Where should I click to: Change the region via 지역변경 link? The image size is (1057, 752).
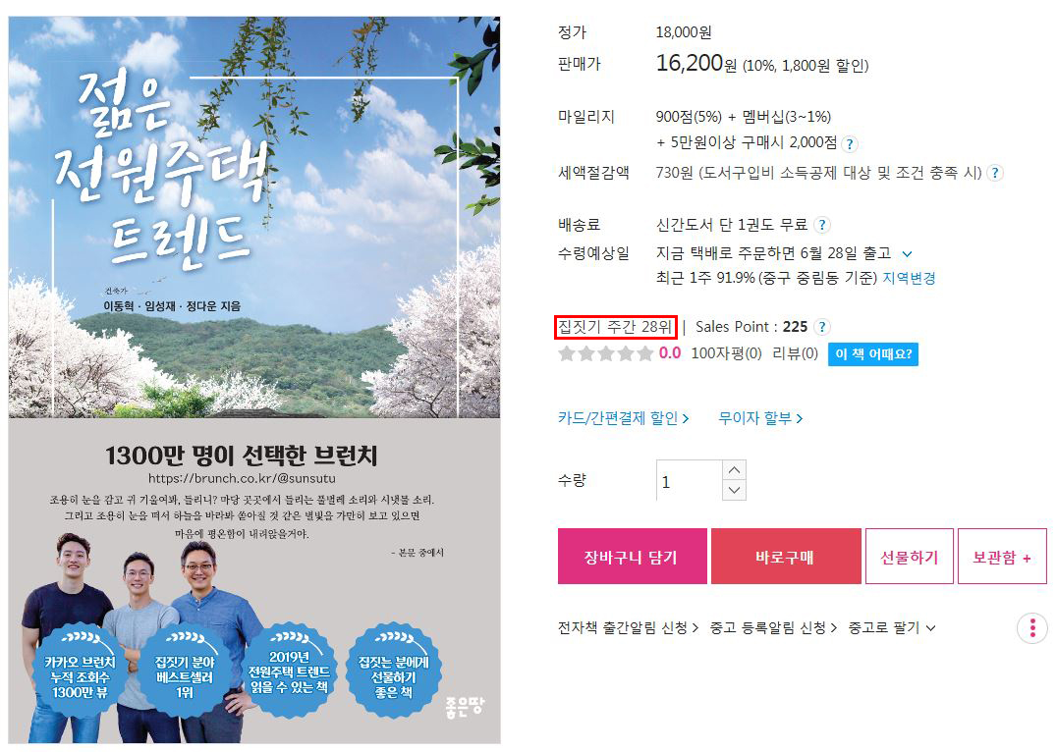coord(910,278)
